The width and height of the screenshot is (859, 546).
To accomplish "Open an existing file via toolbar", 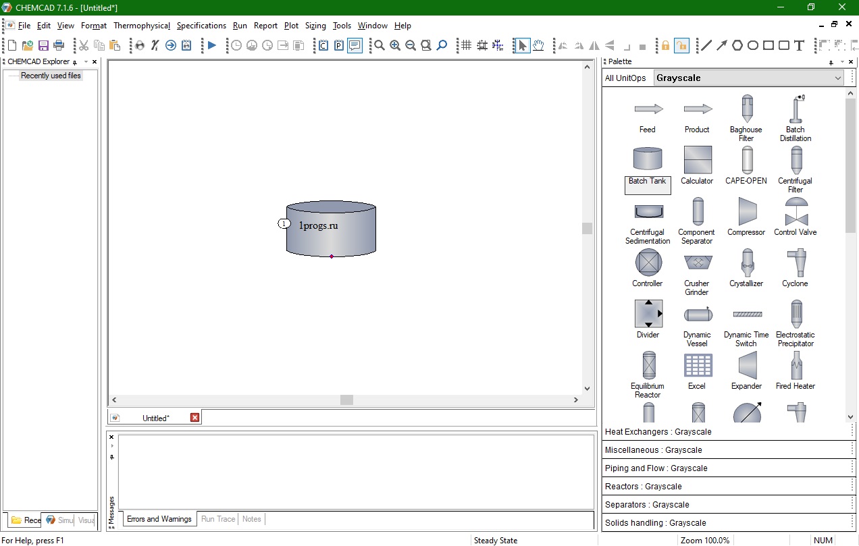I will [x=28, y=45].
